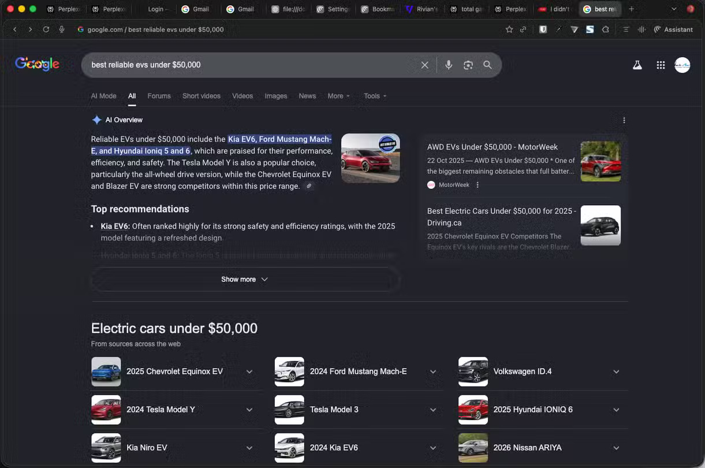Open Search Labs flask icon

coord(637,65)
